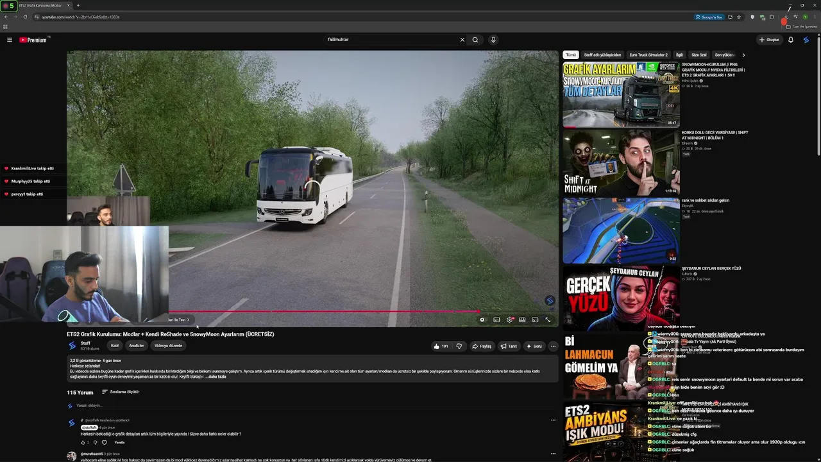
Task: Open apps grid in bookmarks bar
Action: click(5, 26)
